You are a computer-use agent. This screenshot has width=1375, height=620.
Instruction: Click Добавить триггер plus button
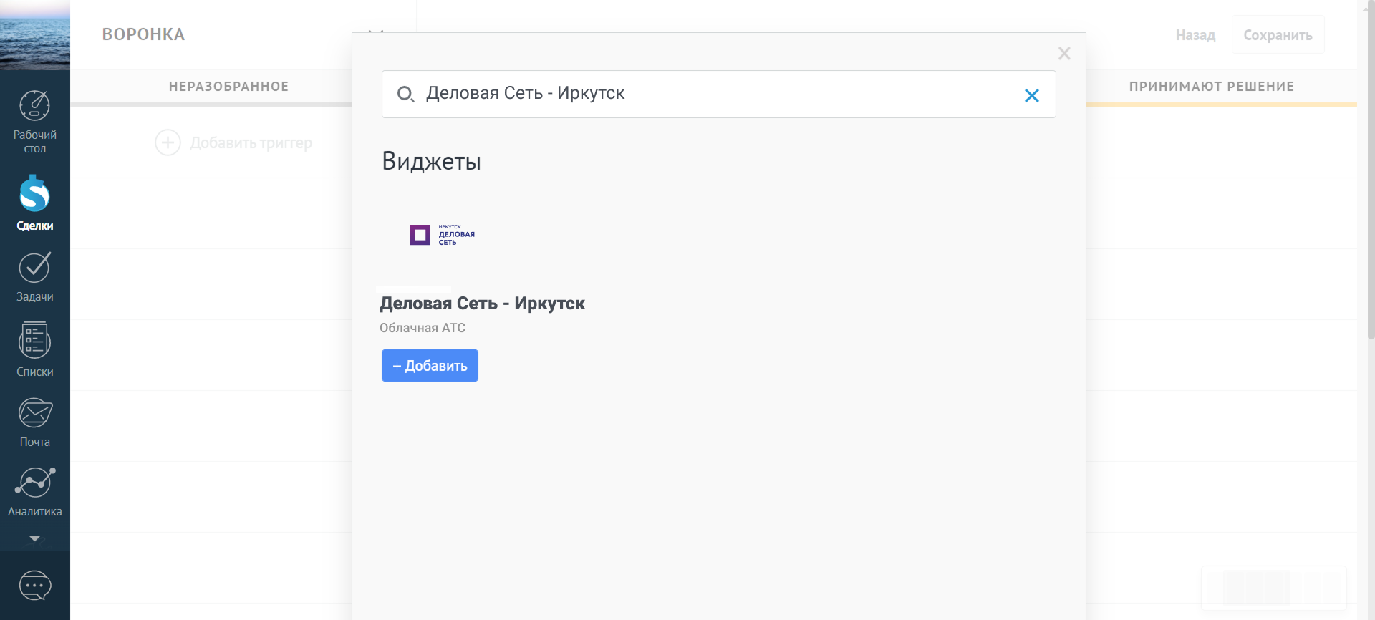[168, 142]
